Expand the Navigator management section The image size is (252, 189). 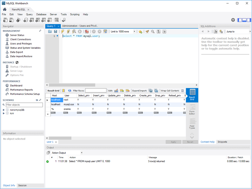pos(40,31)
